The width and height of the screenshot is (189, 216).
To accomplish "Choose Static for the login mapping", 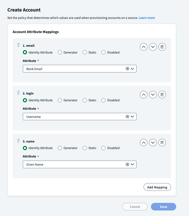I will [85, 100].
